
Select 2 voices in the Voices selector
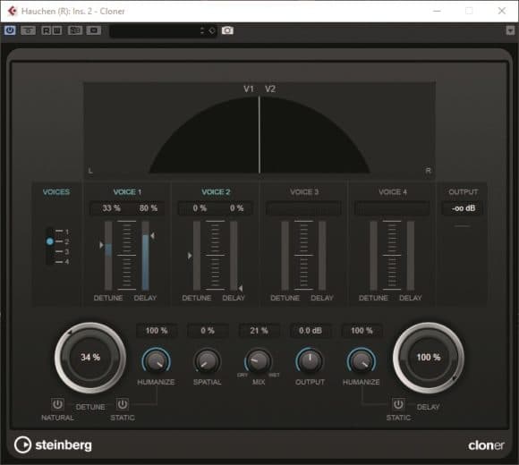point(62,241)
